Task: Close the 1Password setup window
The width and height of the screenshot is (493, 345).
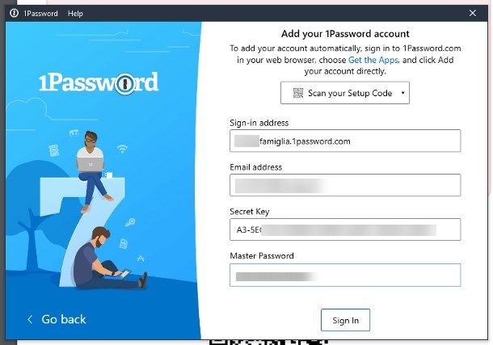Action: tap(473, 13)
